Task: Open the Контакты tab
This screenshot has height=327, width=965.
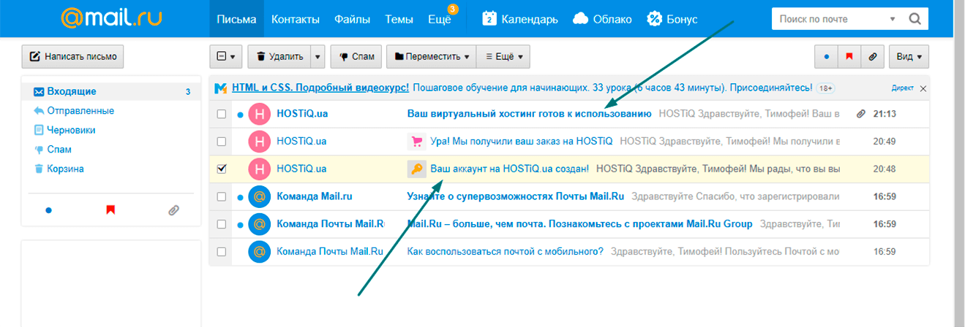Action: (296, 19)
